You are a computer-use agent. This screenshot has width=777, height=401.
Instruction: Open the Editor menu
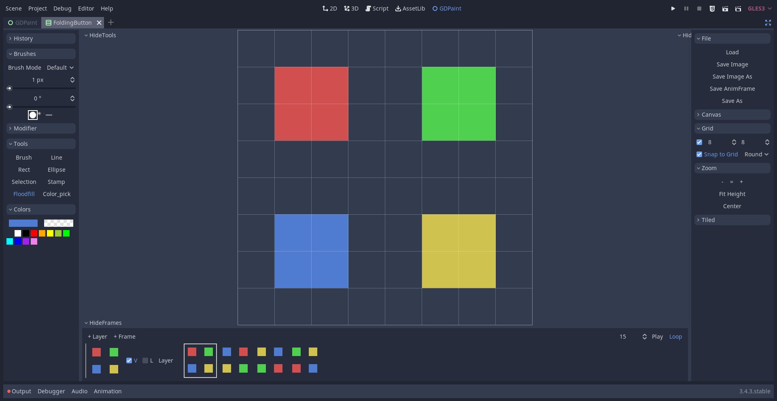pyautogui.click(x=86, y=8)
